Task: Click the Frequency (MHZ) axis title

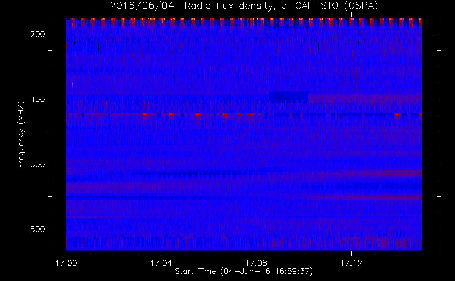Action: coord(21,135)
